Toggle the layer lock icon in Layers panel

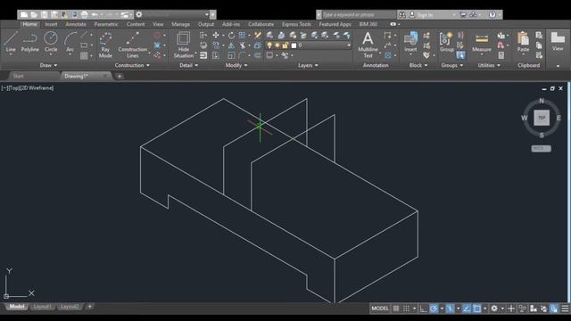pos(285,45)
